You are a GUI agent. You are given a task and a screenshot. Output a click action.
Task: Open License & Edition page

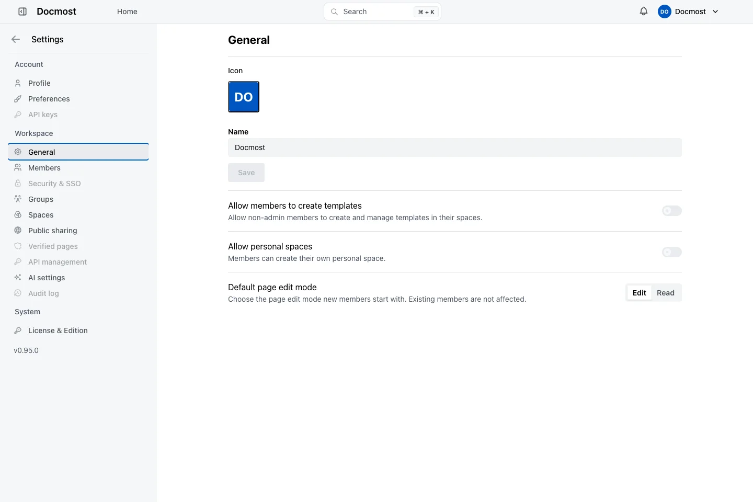tap(78, 330)
